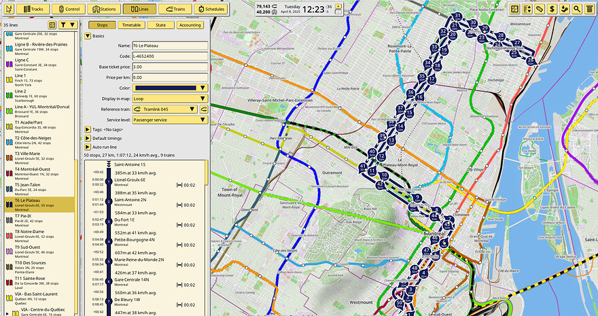Open the search magnifier tool
This screenshot has height=316, width=598.
coord(577,9)
